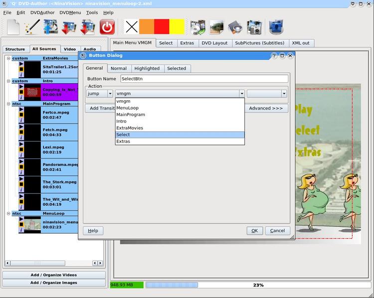
Task: Switch to the Selected tab
Action: 177,68
